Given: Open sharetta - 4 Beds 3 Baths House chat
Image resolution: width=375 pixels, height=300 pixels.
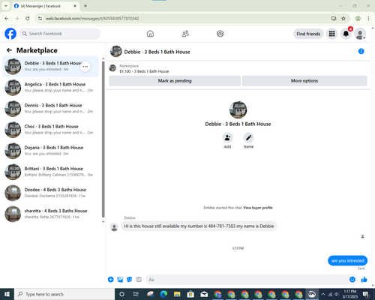Looking at the screenshot, I should (x=51, y=214).
